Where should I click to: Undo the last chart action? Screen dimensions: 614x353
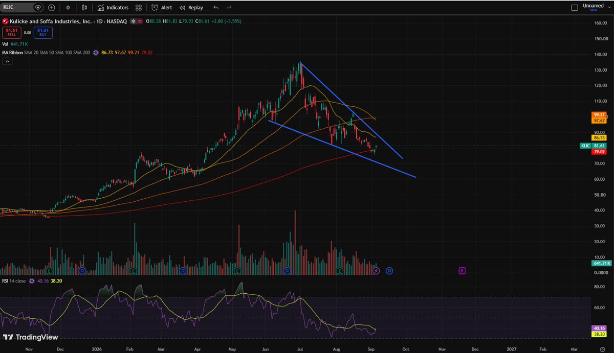click(x=216, y=8)
